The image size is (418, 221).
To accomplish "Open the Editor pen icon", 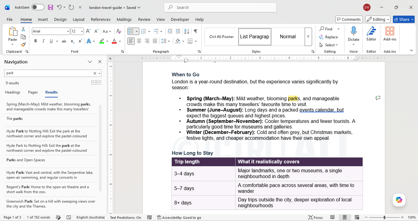I will pos(371,32).
